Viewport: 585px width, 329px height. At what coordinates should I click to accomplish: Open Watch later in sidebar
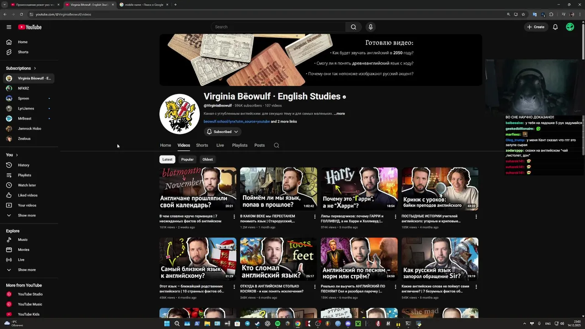click(29, 185)
